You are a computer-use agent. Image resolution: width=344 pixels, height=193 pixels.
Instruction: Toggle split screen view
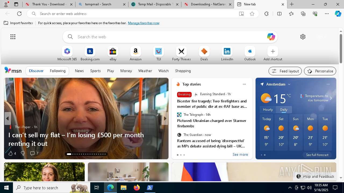point(279,14)
